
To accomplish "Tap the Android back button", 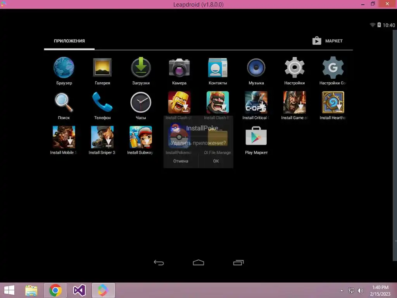I will coord(159,263).
